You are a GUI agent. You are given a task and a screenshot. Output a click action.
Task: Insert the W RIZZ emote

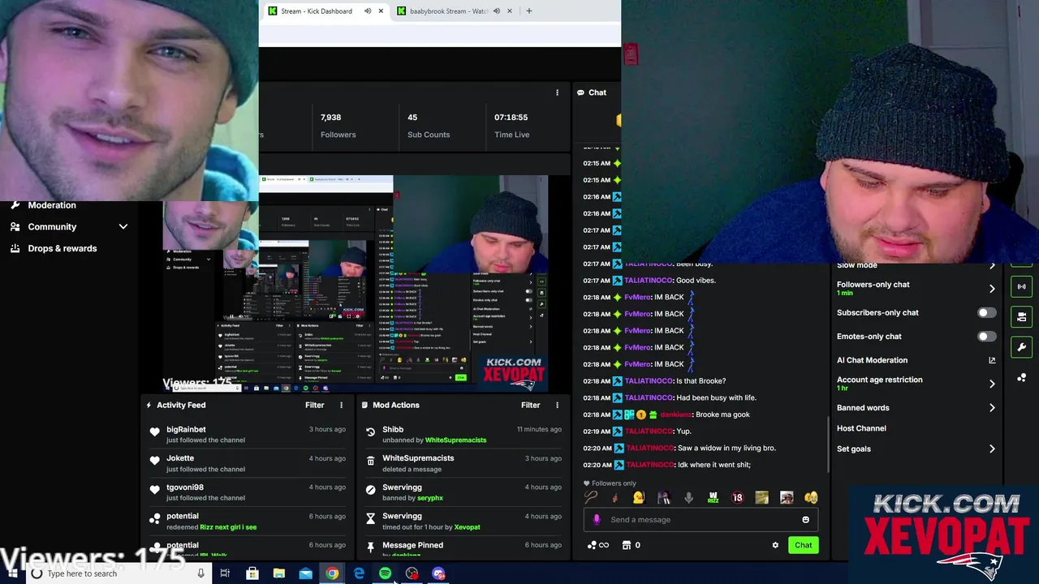coord(713,497)
